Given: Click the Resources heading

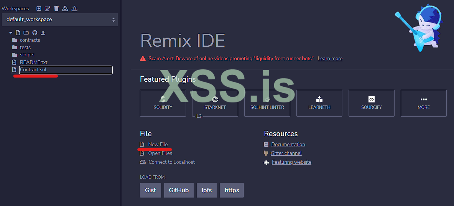Looking at the screenshot, I should tap(281, 133).
